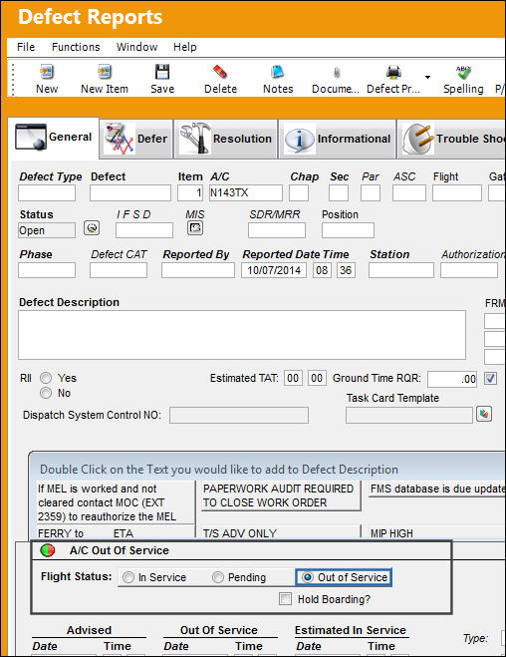This screenshot has width=506, height=657.
Task: Select In Service flight status
Action: (x=128, y=577)
